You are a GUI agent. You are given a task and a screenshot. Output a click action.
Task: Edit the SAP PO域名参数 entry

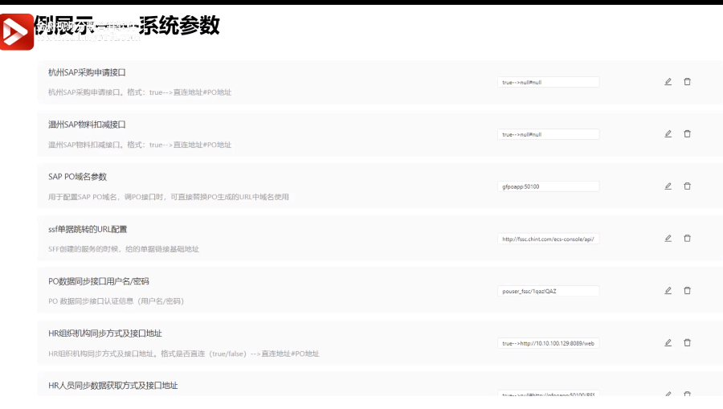tap(668, 186)
